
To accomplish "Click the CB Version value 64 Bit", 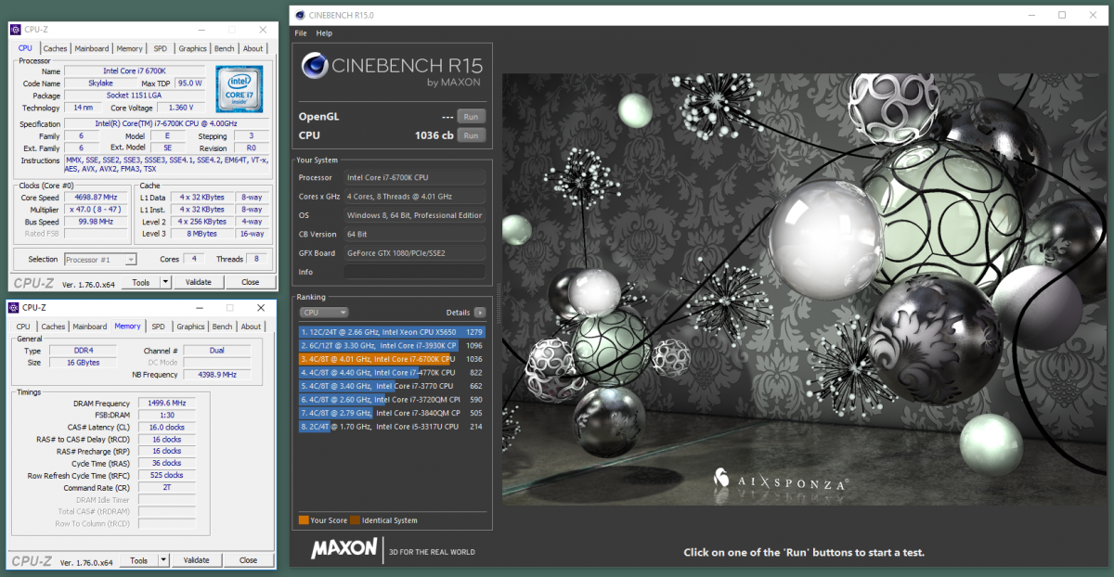I will 414,234.
